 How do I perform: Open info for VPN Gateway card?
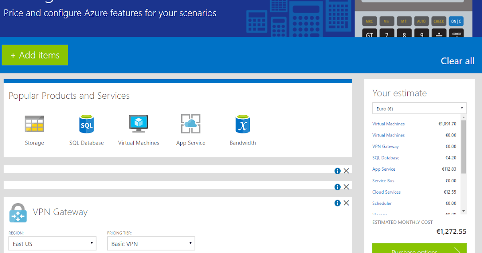337,203
